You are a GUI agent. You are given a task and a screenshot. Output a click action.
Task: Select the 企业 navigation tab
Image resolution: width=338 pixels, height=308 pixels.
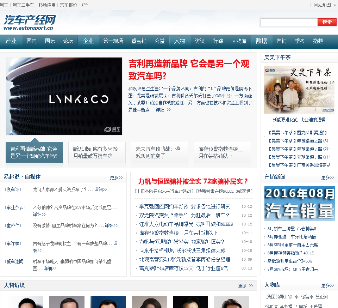88,41
